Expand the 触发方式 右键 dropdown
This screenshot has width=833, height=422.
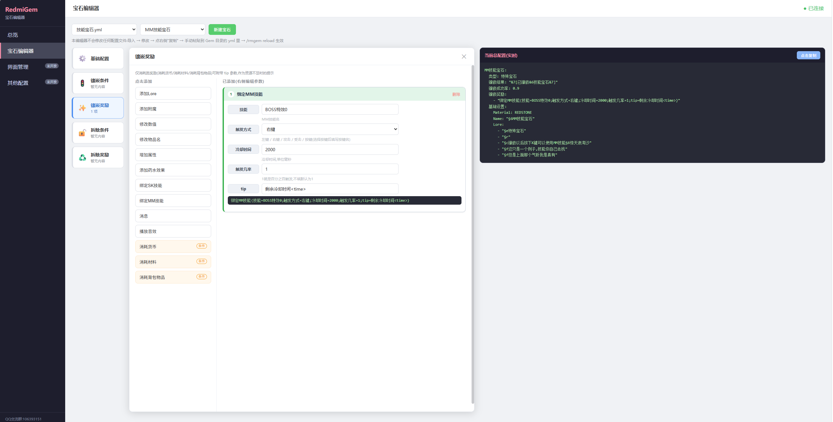coord(330,129)
